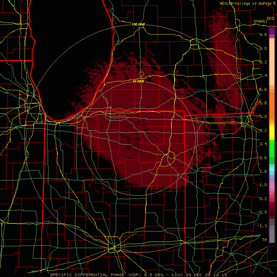Viewport: 277px width, 277px height.
Task: Click the -0.5 scale value
Action: tap(262, 212)
